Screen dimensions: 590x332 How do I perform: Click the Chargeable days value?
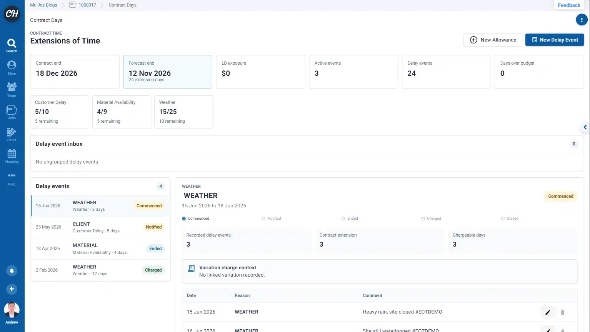pos(455,244)
